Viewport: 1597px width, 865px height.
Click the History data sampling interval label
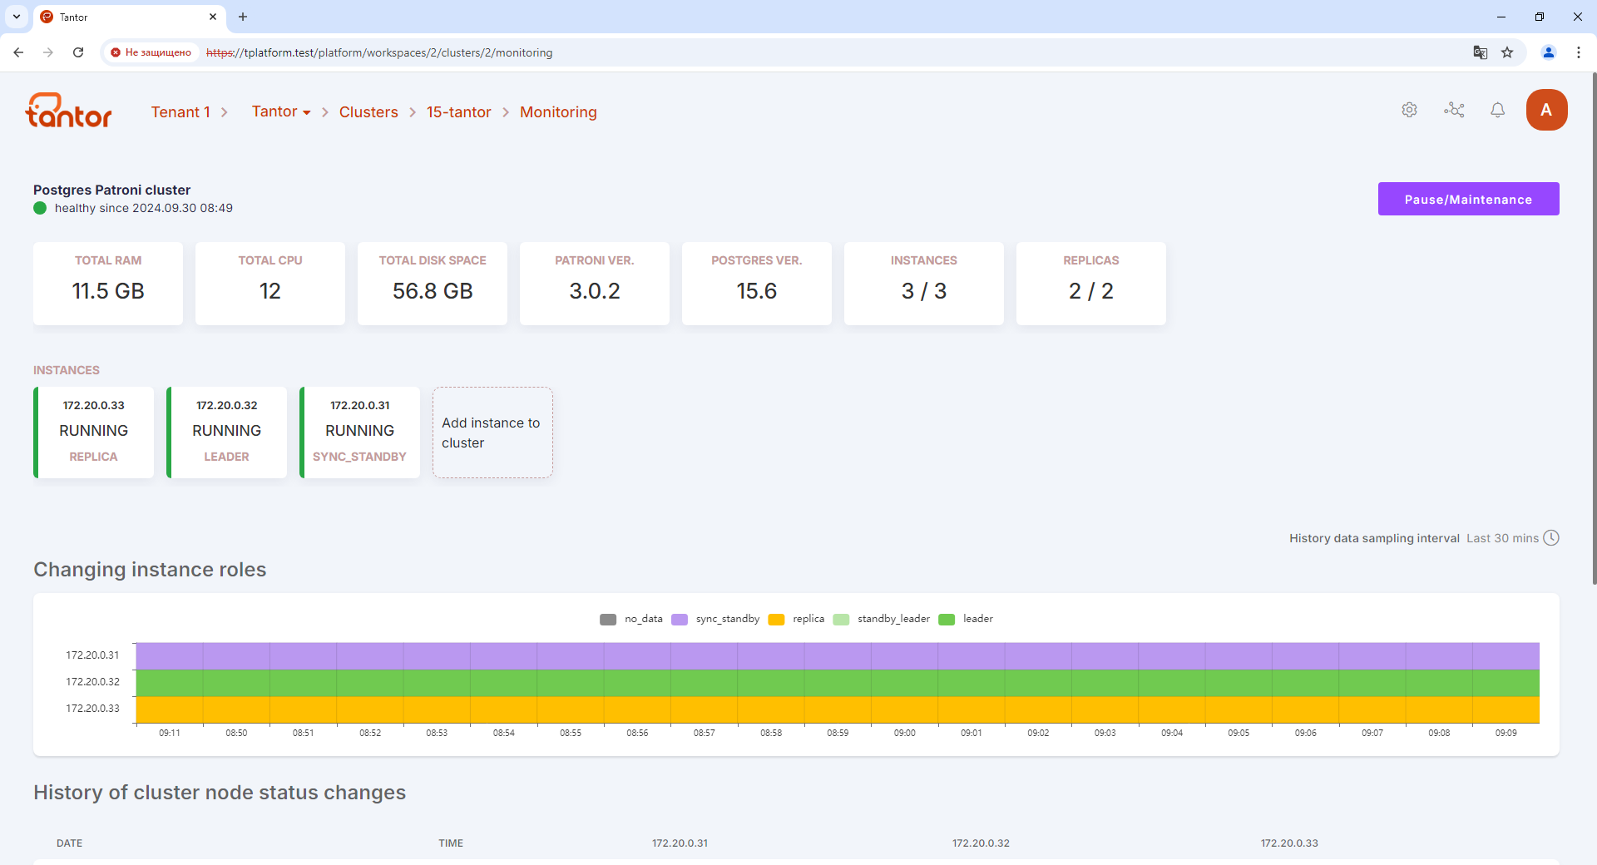pos(1374,538)
